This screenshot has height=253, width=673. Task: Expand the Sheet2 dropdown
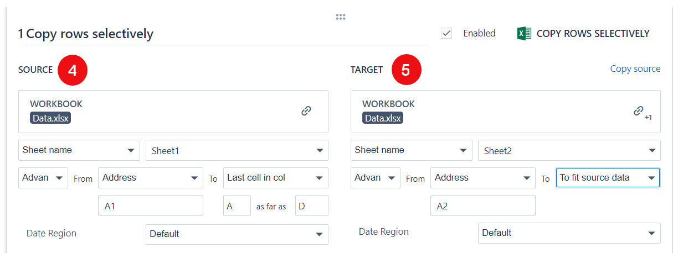[x=569, y=151]
